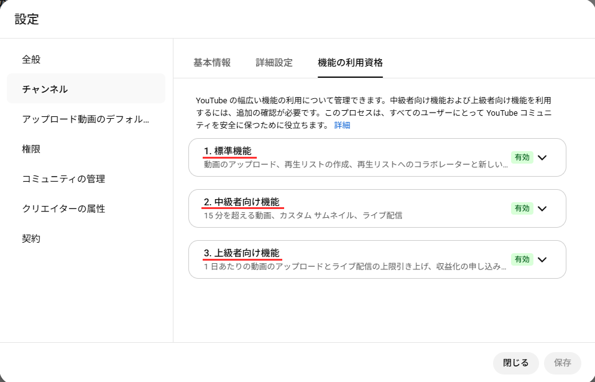Go to アップロード動画のデフォルト設定 section

point(86,119)
